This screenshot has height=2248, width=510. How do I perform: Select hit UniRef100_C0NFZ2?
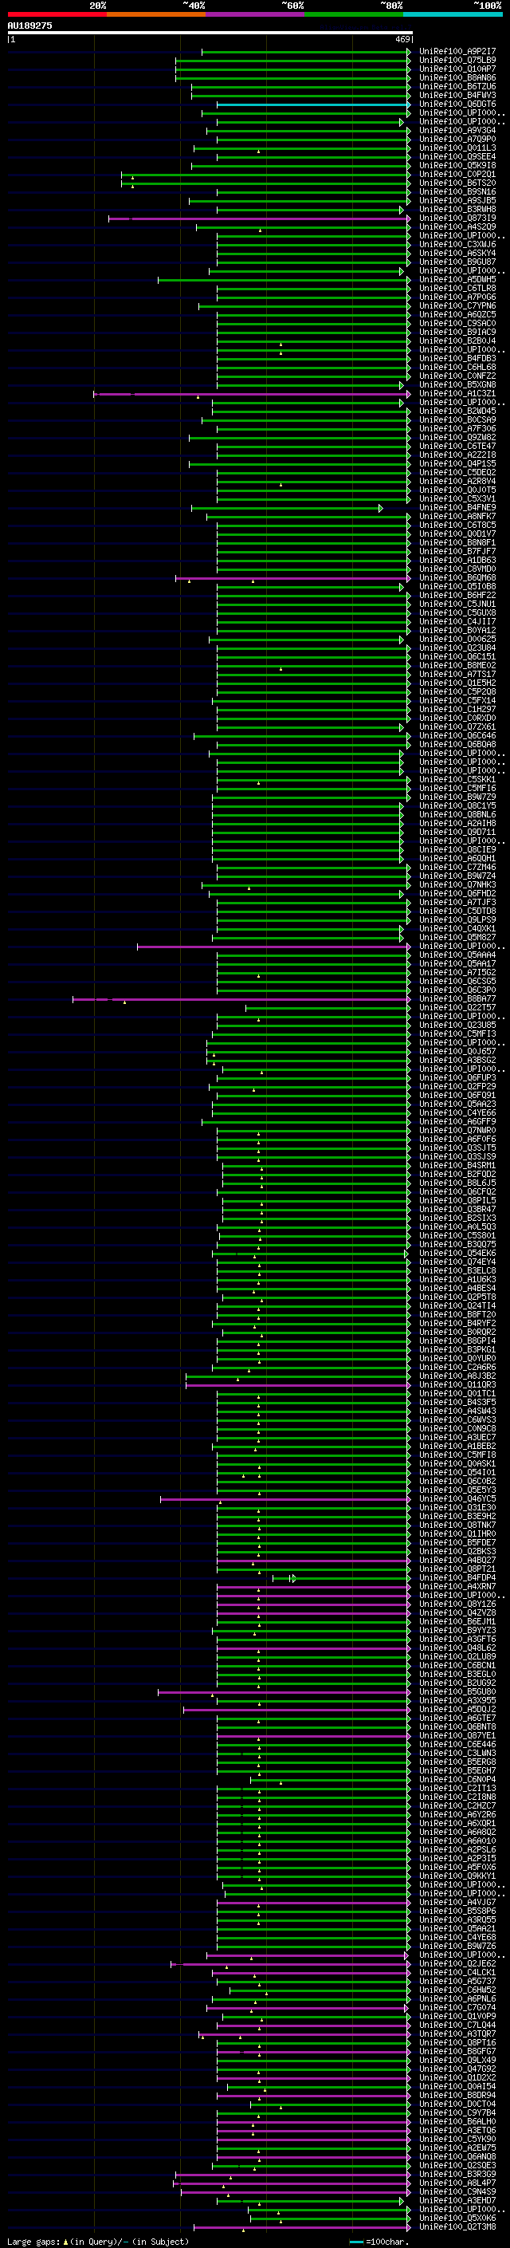pyautogui.click(x=457, y=376)
